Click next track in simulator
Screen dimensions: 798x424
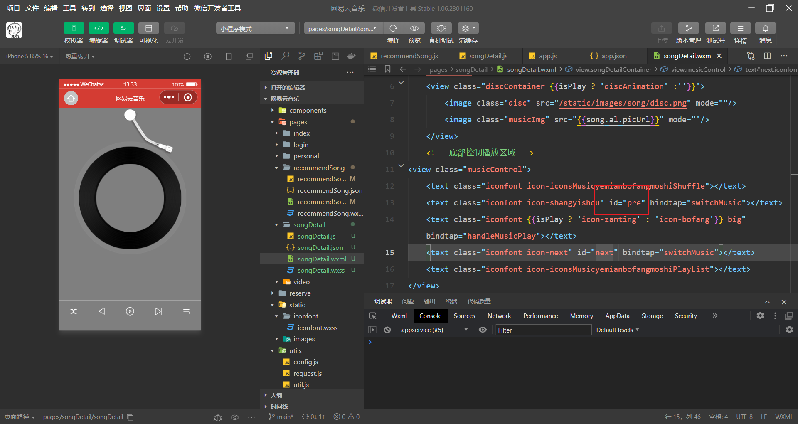[x=158, y=311]
